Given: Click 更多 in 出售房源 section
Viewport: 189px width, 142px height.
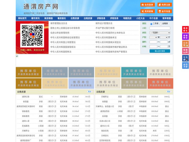Looking at the screenshot, I should (90, 92).
